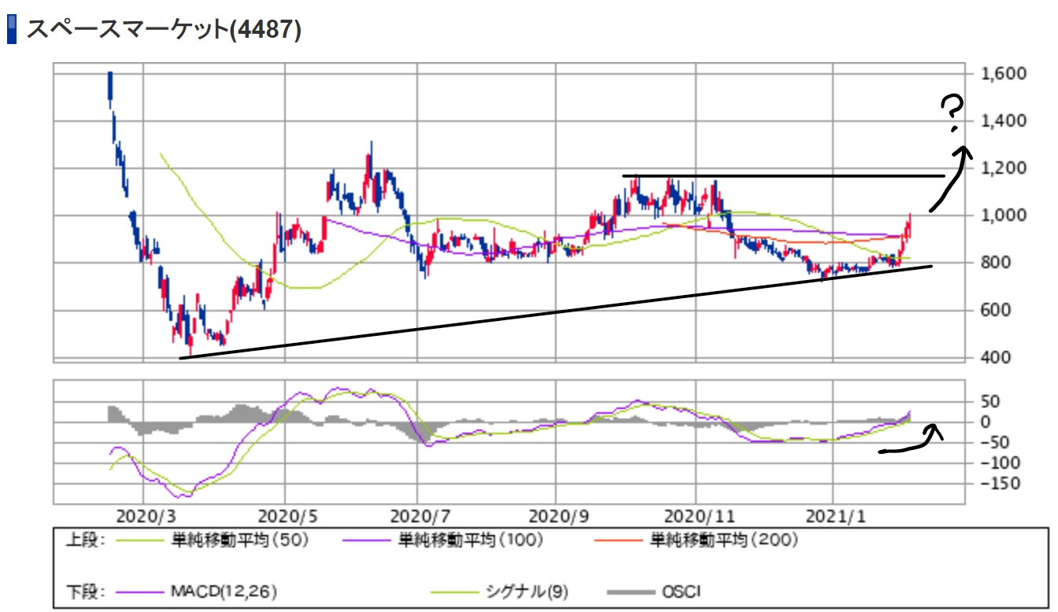Select legend entry 単純移動平均(200)
1058x612 pixels.
[x=724, y=541]
